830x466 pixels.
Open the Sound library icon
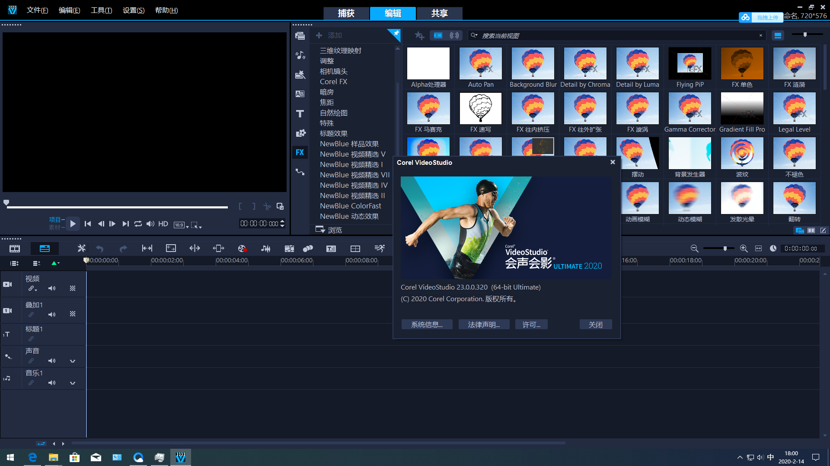[x=300, y=55]
